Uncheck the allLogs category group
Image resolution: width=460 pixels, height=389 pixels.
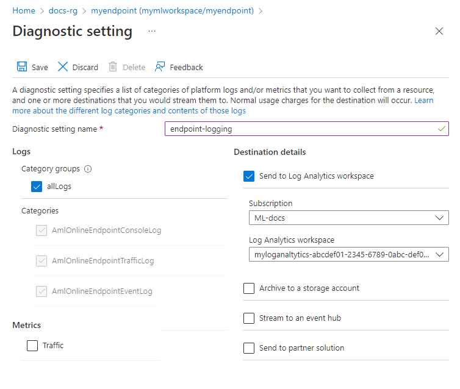(x=36, y=187)
